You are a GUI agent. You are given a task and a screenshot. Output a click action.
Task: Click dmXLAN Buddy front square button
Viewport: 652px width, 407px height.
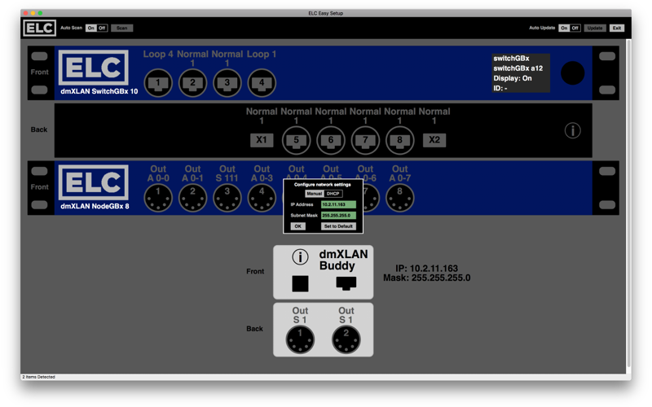pyautogui.click(x=300, y=283)
